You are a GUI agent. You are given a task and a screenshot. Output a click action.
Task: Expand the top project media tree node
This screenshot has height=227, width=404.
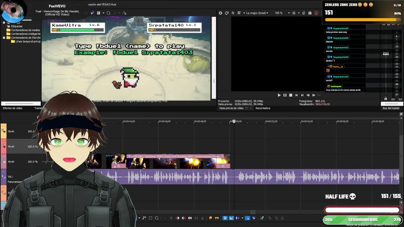(x=4, y=22)
